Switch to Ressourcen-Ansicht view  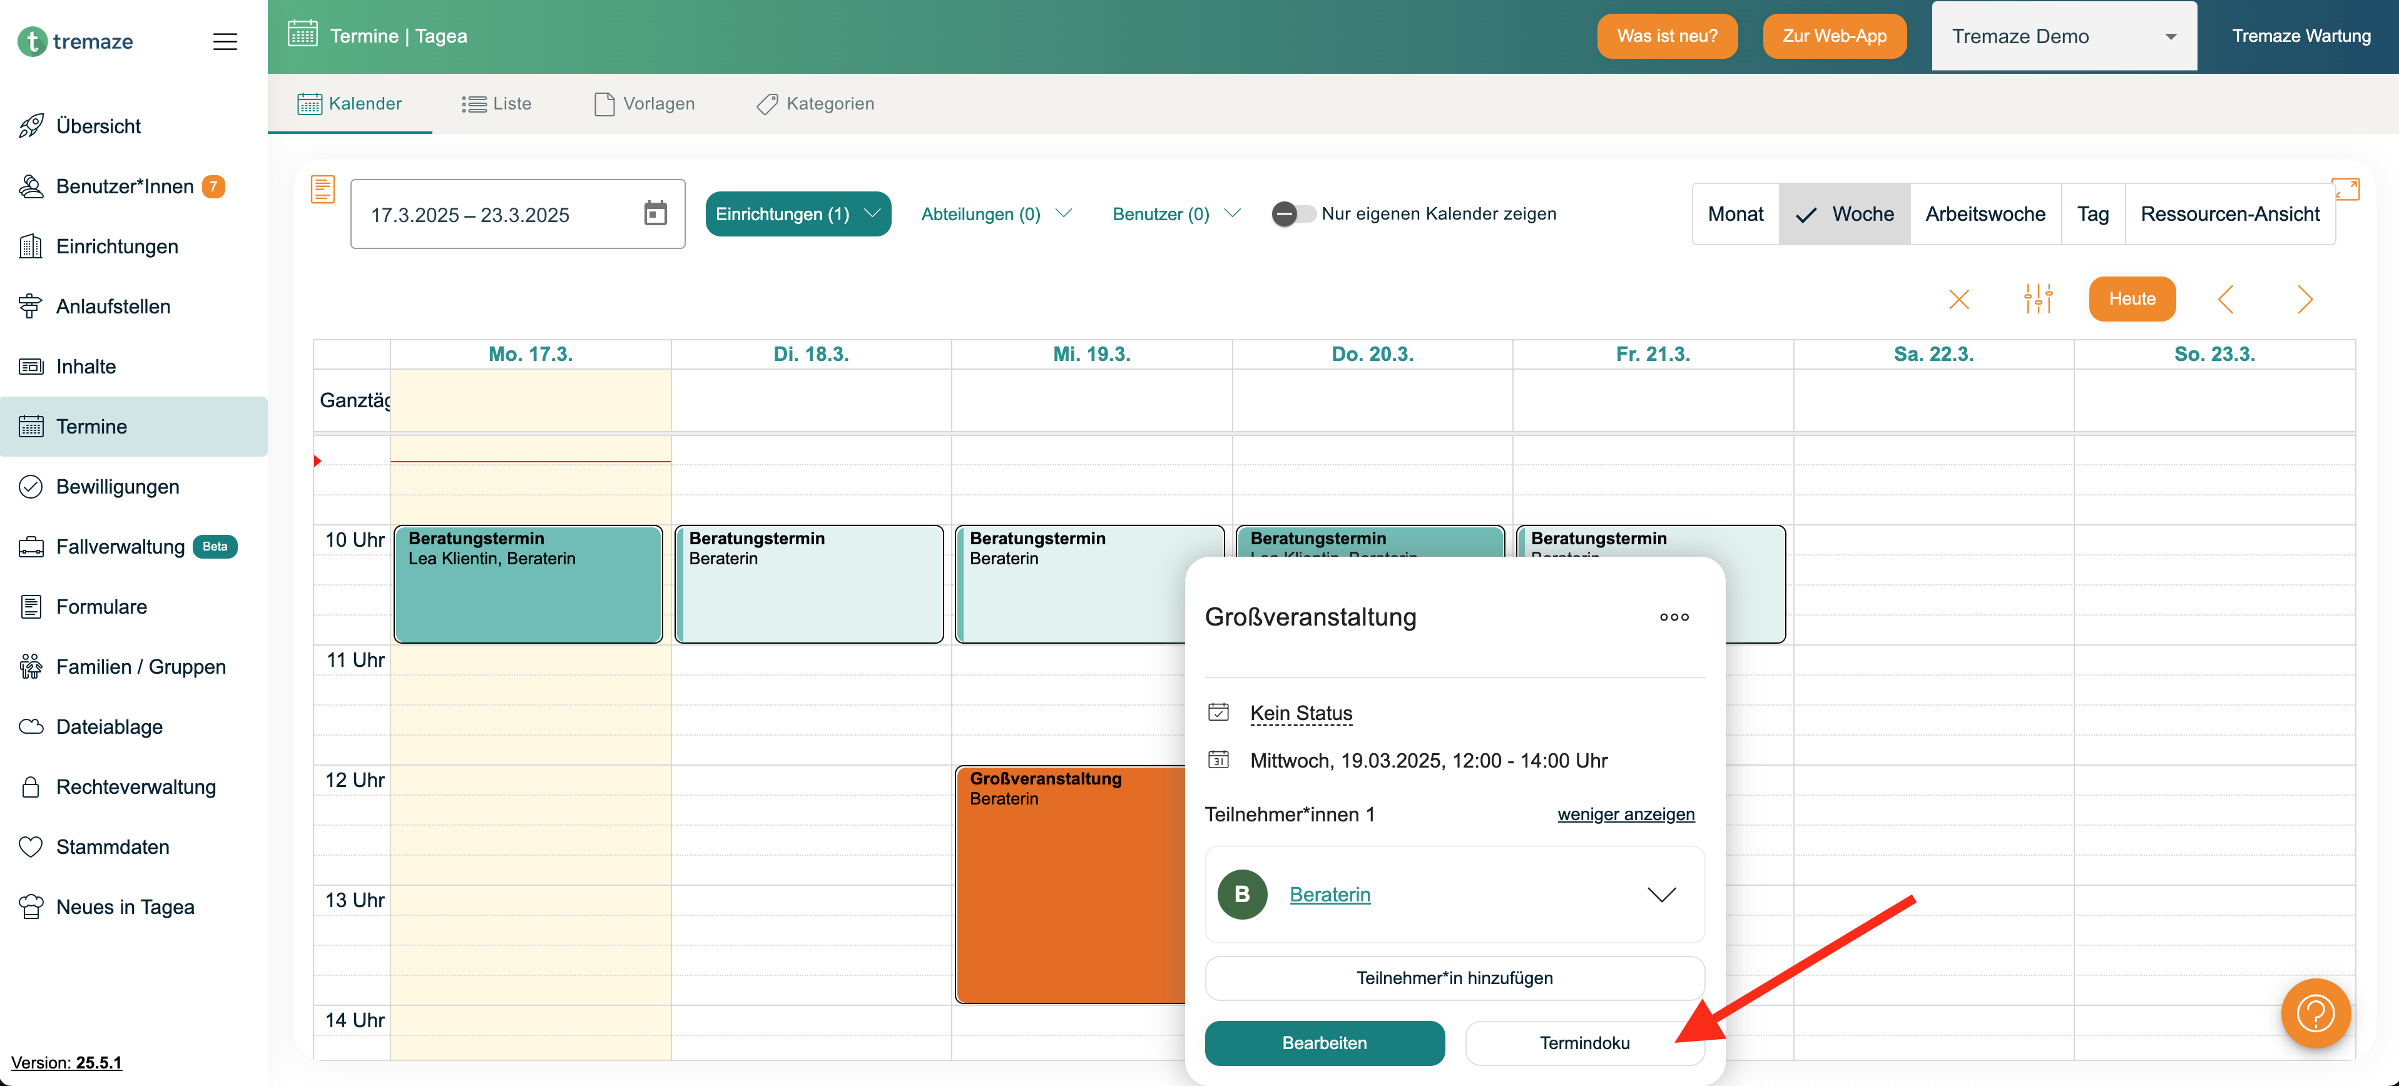coord(2229,214)
